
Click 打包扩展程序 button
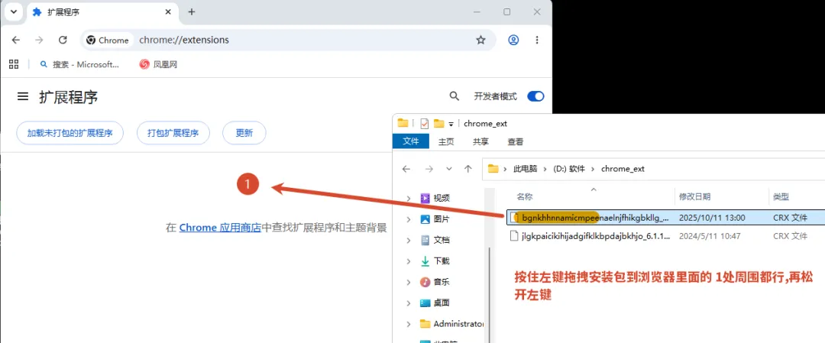pyautogui.click(x=173, y=133)
